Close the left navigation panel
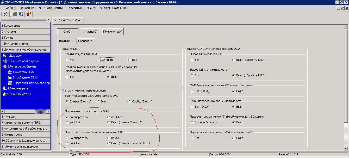 click(48, 20)
